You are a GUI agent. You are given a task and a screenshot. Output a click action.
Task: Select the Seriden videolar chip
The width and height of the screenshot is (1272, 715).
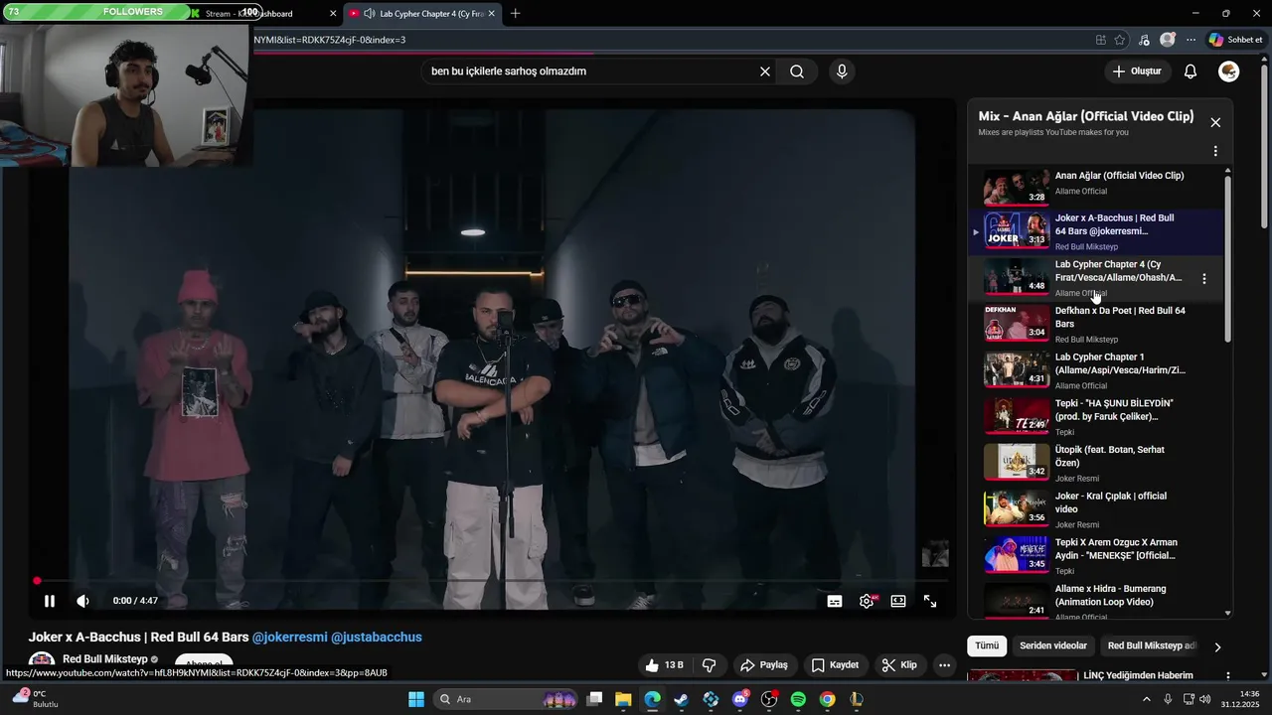click(1053, 645)
